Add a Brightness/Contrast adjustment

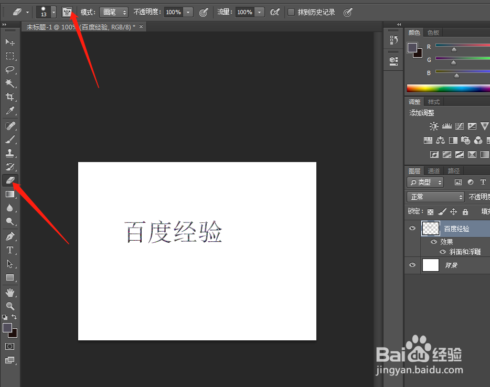click(x=434, y=126)
